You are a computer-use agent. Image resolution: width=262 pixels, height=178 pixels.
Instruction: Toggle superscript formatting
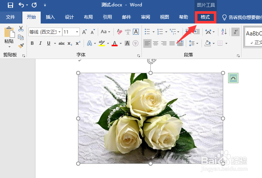tap(78, 43)
